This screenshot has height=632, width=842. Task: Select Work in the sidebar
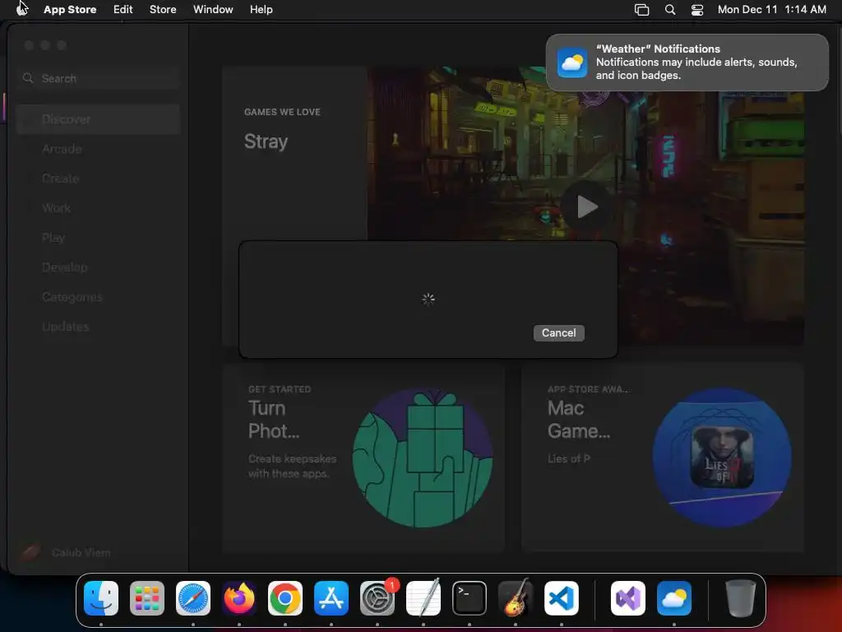click(x=99, y=208)
